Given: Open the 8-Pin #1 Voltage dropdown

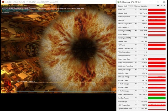Looking at the screenshot, I should click(136, 84).
